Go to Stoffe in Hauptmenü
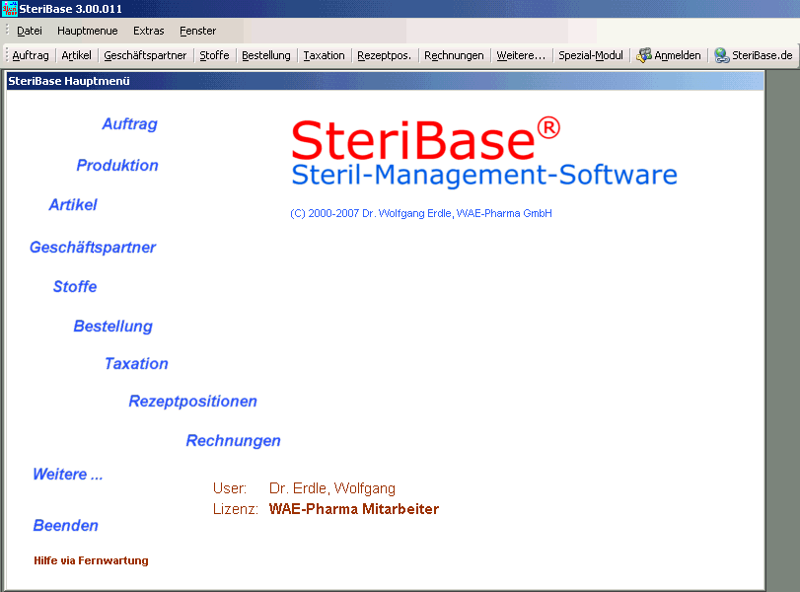Viewport: 800px width, 592px height. coord(75,287)
